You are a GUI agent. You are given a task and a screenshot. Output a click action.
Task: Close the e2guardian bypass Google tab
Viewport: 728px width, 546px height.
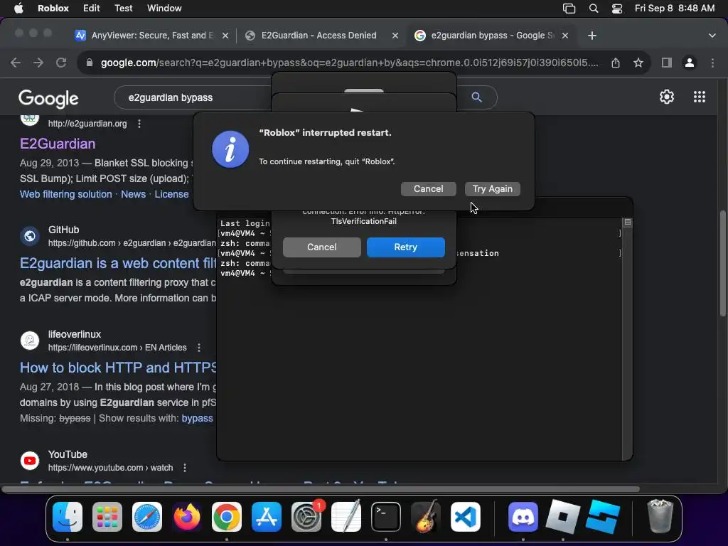pos(565,36)
